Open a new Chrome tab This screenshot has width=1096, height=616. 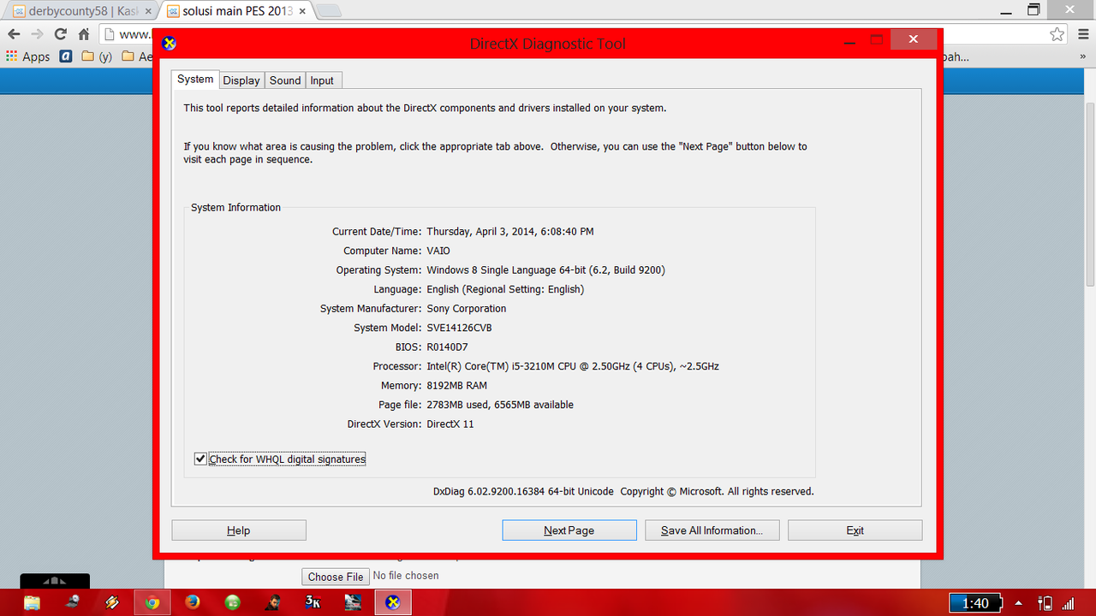[328, 11]
